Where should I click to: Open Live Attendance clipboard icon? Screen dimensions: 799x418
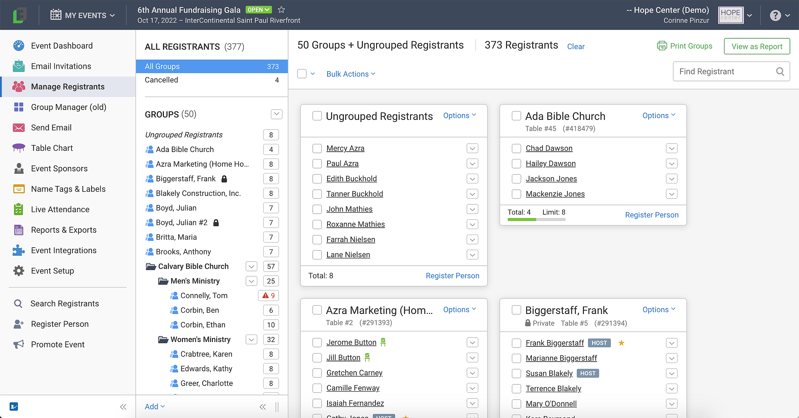[x=19, y=209]
